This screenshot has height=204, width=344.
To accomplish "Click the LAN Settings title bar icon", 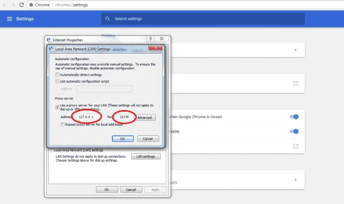I will (x=52, y=49).
